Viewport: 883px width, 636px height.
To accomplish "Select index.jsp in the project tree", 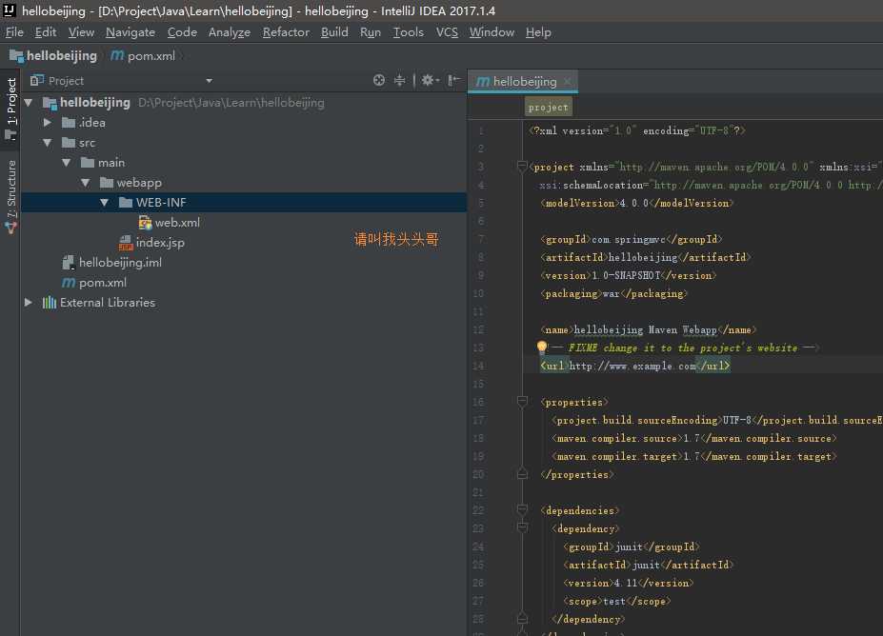I will click(160, 243).
